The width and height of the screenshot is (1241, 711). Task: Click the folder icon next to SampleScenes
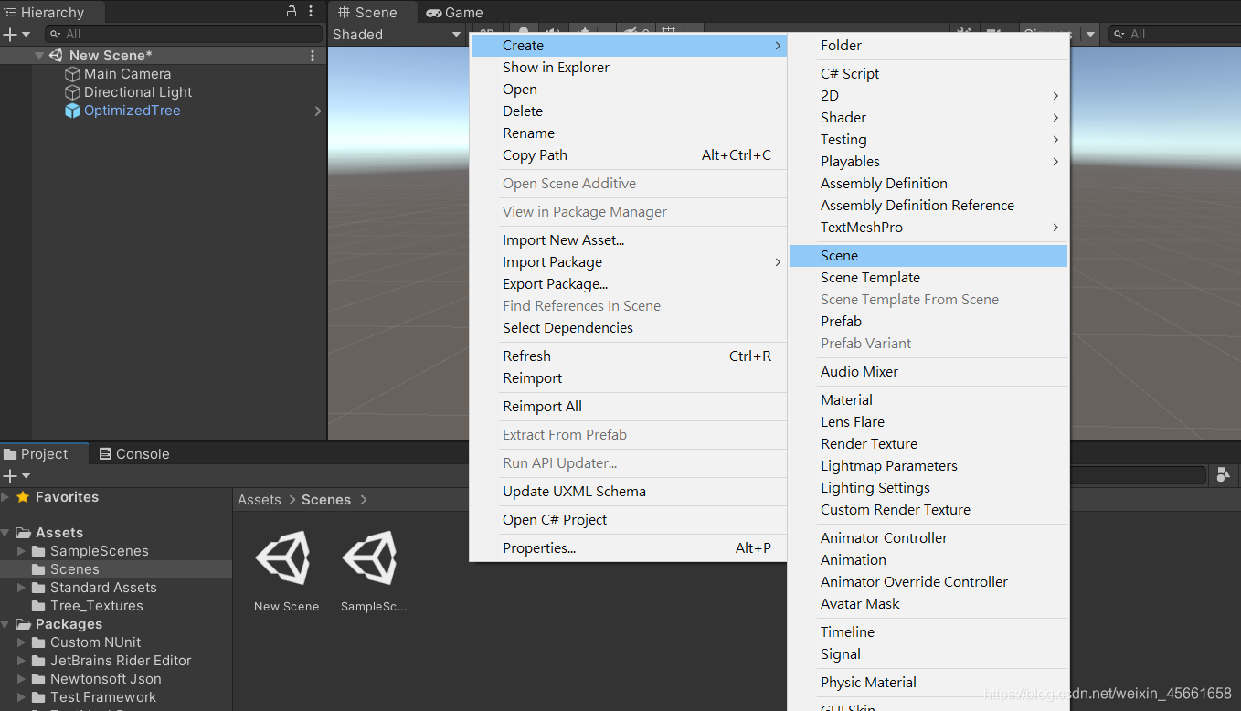38,551
